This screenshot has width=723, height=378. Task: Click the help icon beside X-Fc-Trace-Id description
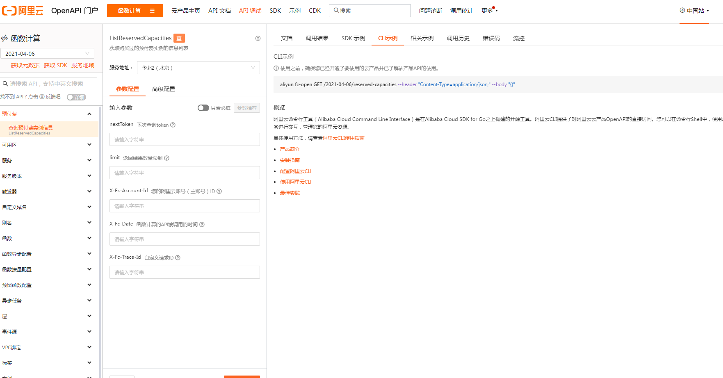(178, 258)
